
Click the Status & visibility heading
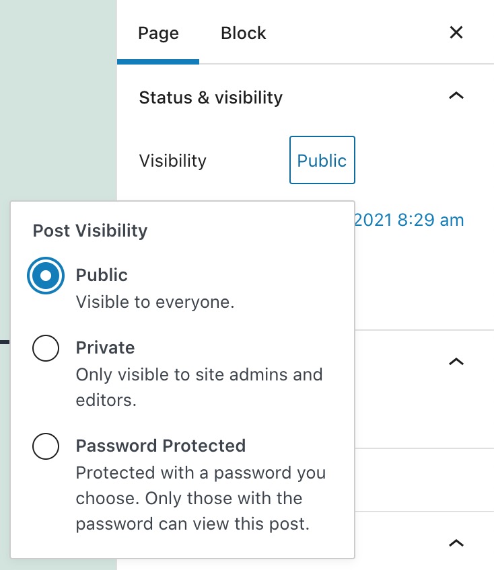point(211,97)
